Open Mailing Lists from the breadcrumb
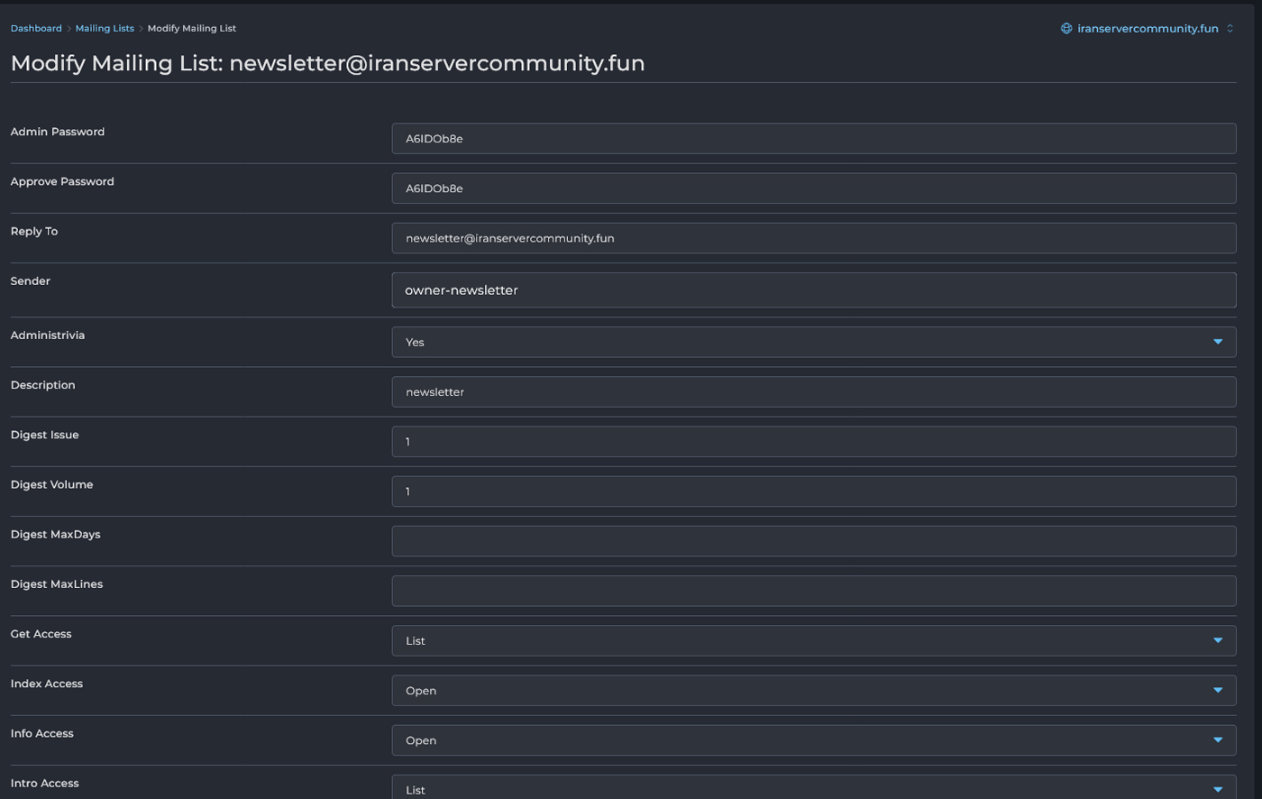 point(105,28)
